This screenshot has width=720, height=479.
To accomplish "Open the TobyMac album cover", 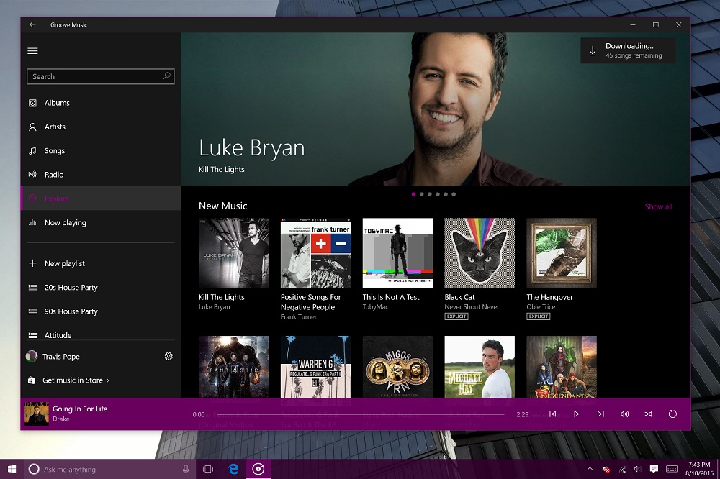I will pos(397,253).
